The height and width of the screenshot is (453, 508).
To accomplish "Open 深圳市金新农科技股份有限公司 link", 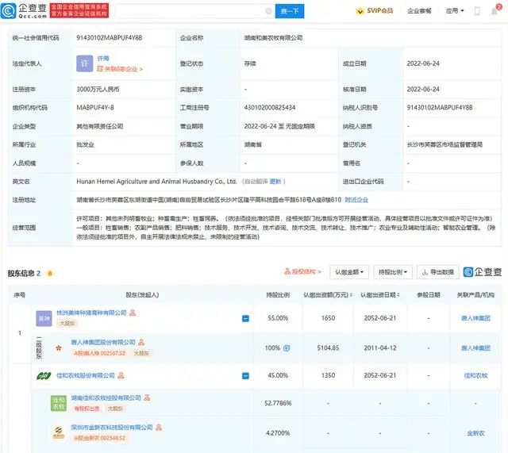I will tap(112, 428).
